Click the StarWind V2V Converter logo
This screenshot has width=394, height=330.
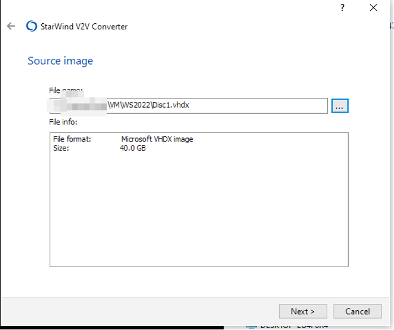32,26
